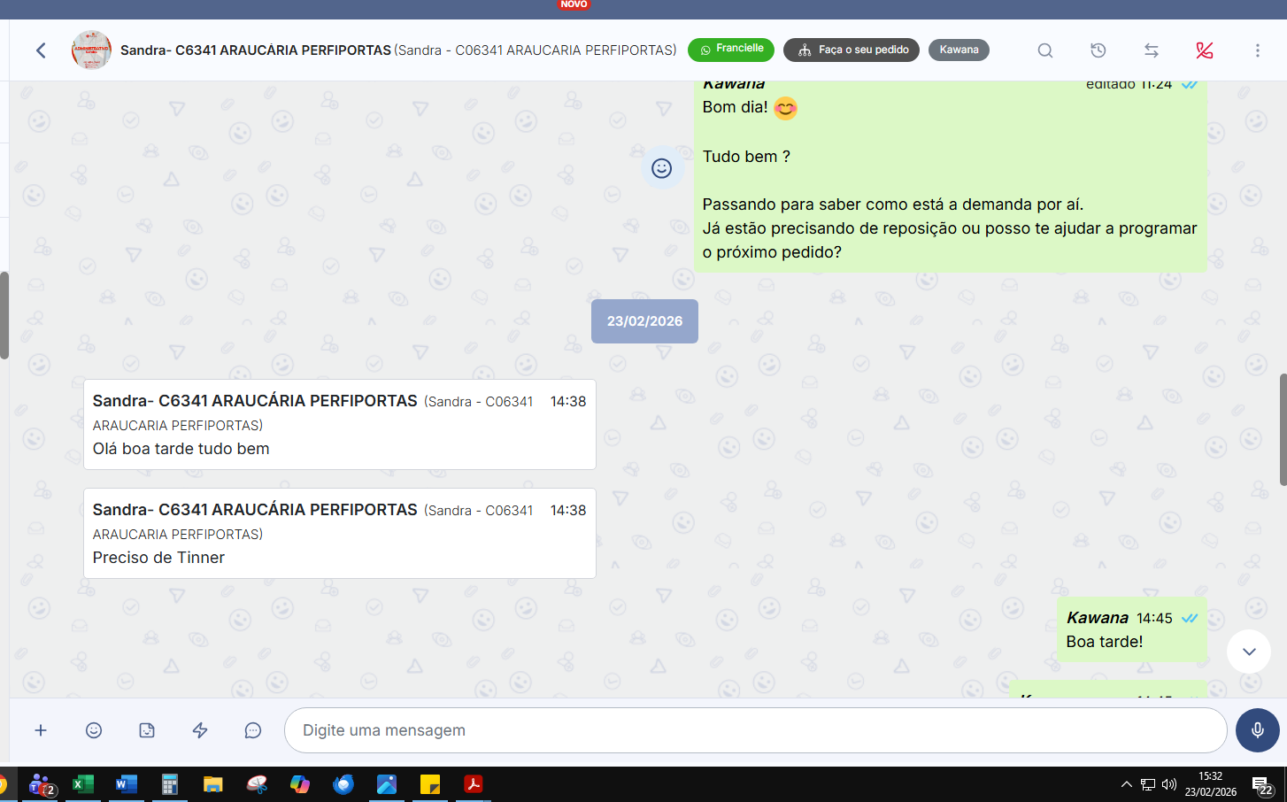1287x802 pixels.
Task: Open the contact profile picture
Action: click(x=91, y=50)
